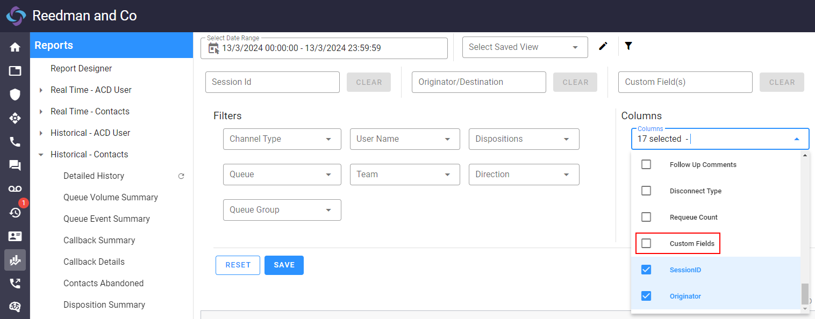815x319 pixels.
Task: Open the Direction filter dropdown
Action: click(524, 175)
